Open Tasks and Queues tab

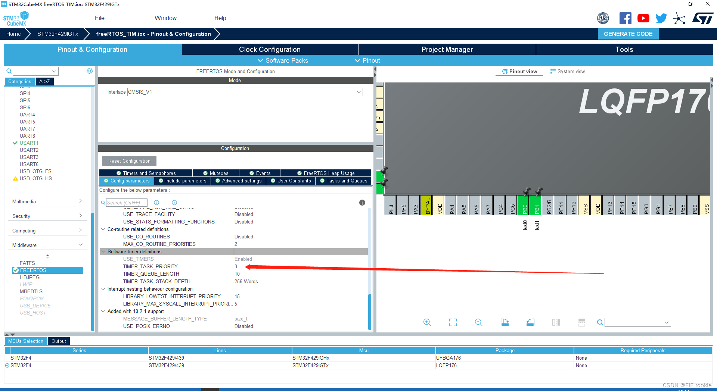[x=344, y=181]
